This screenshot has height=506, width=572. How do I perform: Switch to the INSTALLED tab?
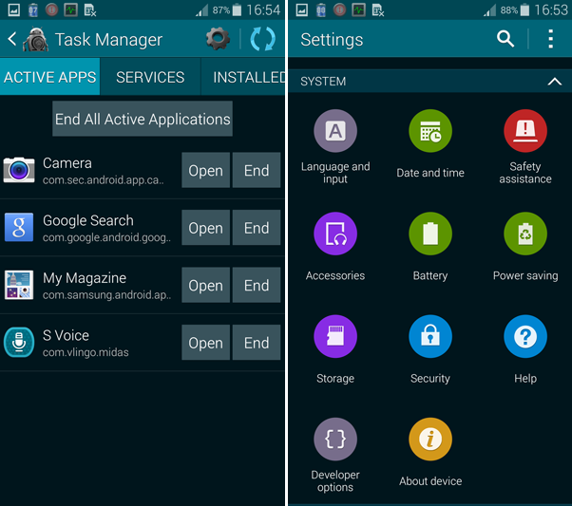coord(243,77)
